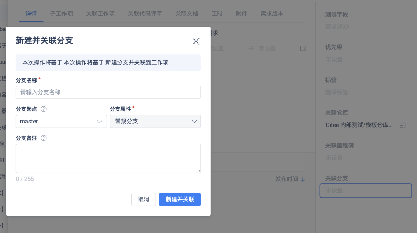Open the master 分支起点 dropdown

click(61, 122)
